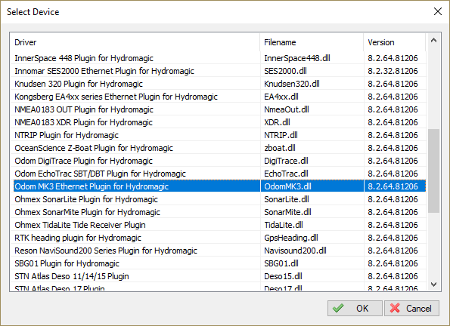Screen dimensions: 450x326
Task: Select Innomar SES2000 Ethernet Plugin row
Action: click(x=220, y=71)
